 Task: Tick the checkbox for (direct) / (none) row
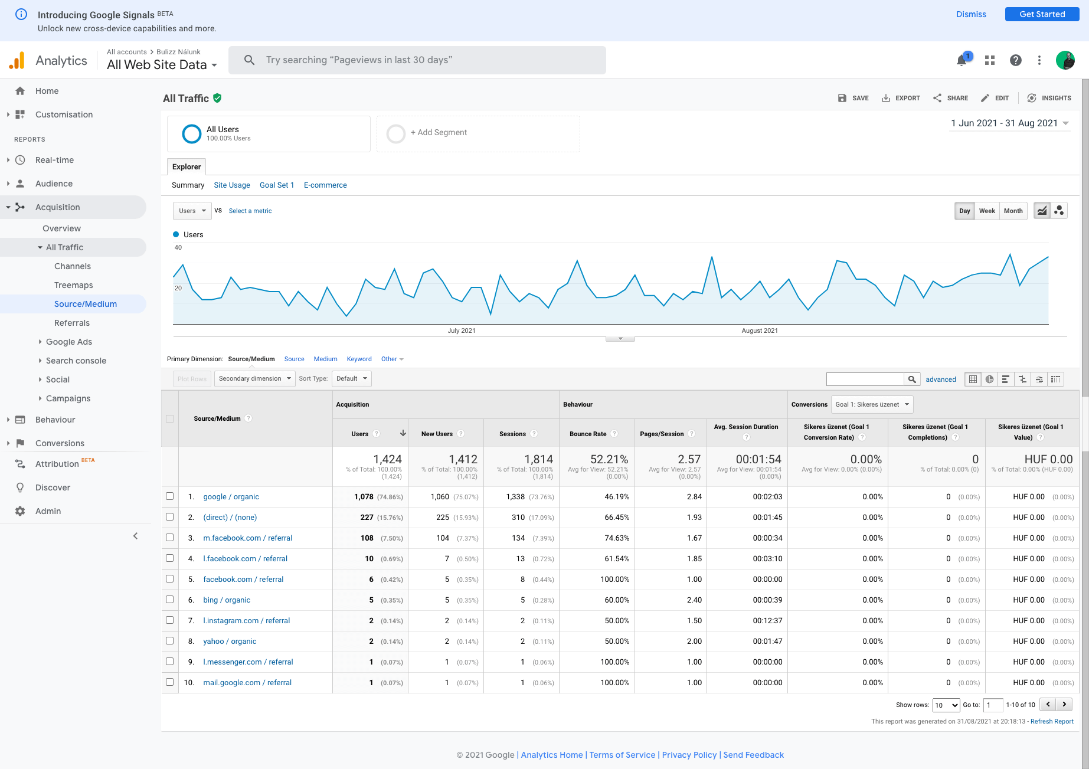(x=170, y=517)
